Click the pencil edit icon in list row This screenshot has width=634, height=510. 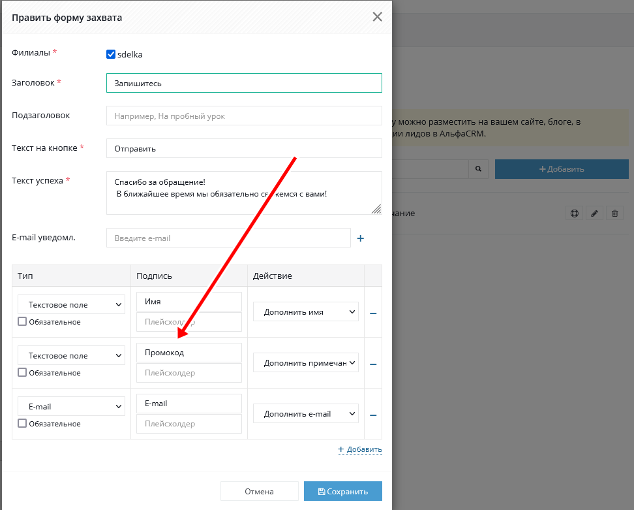[594, 214]
